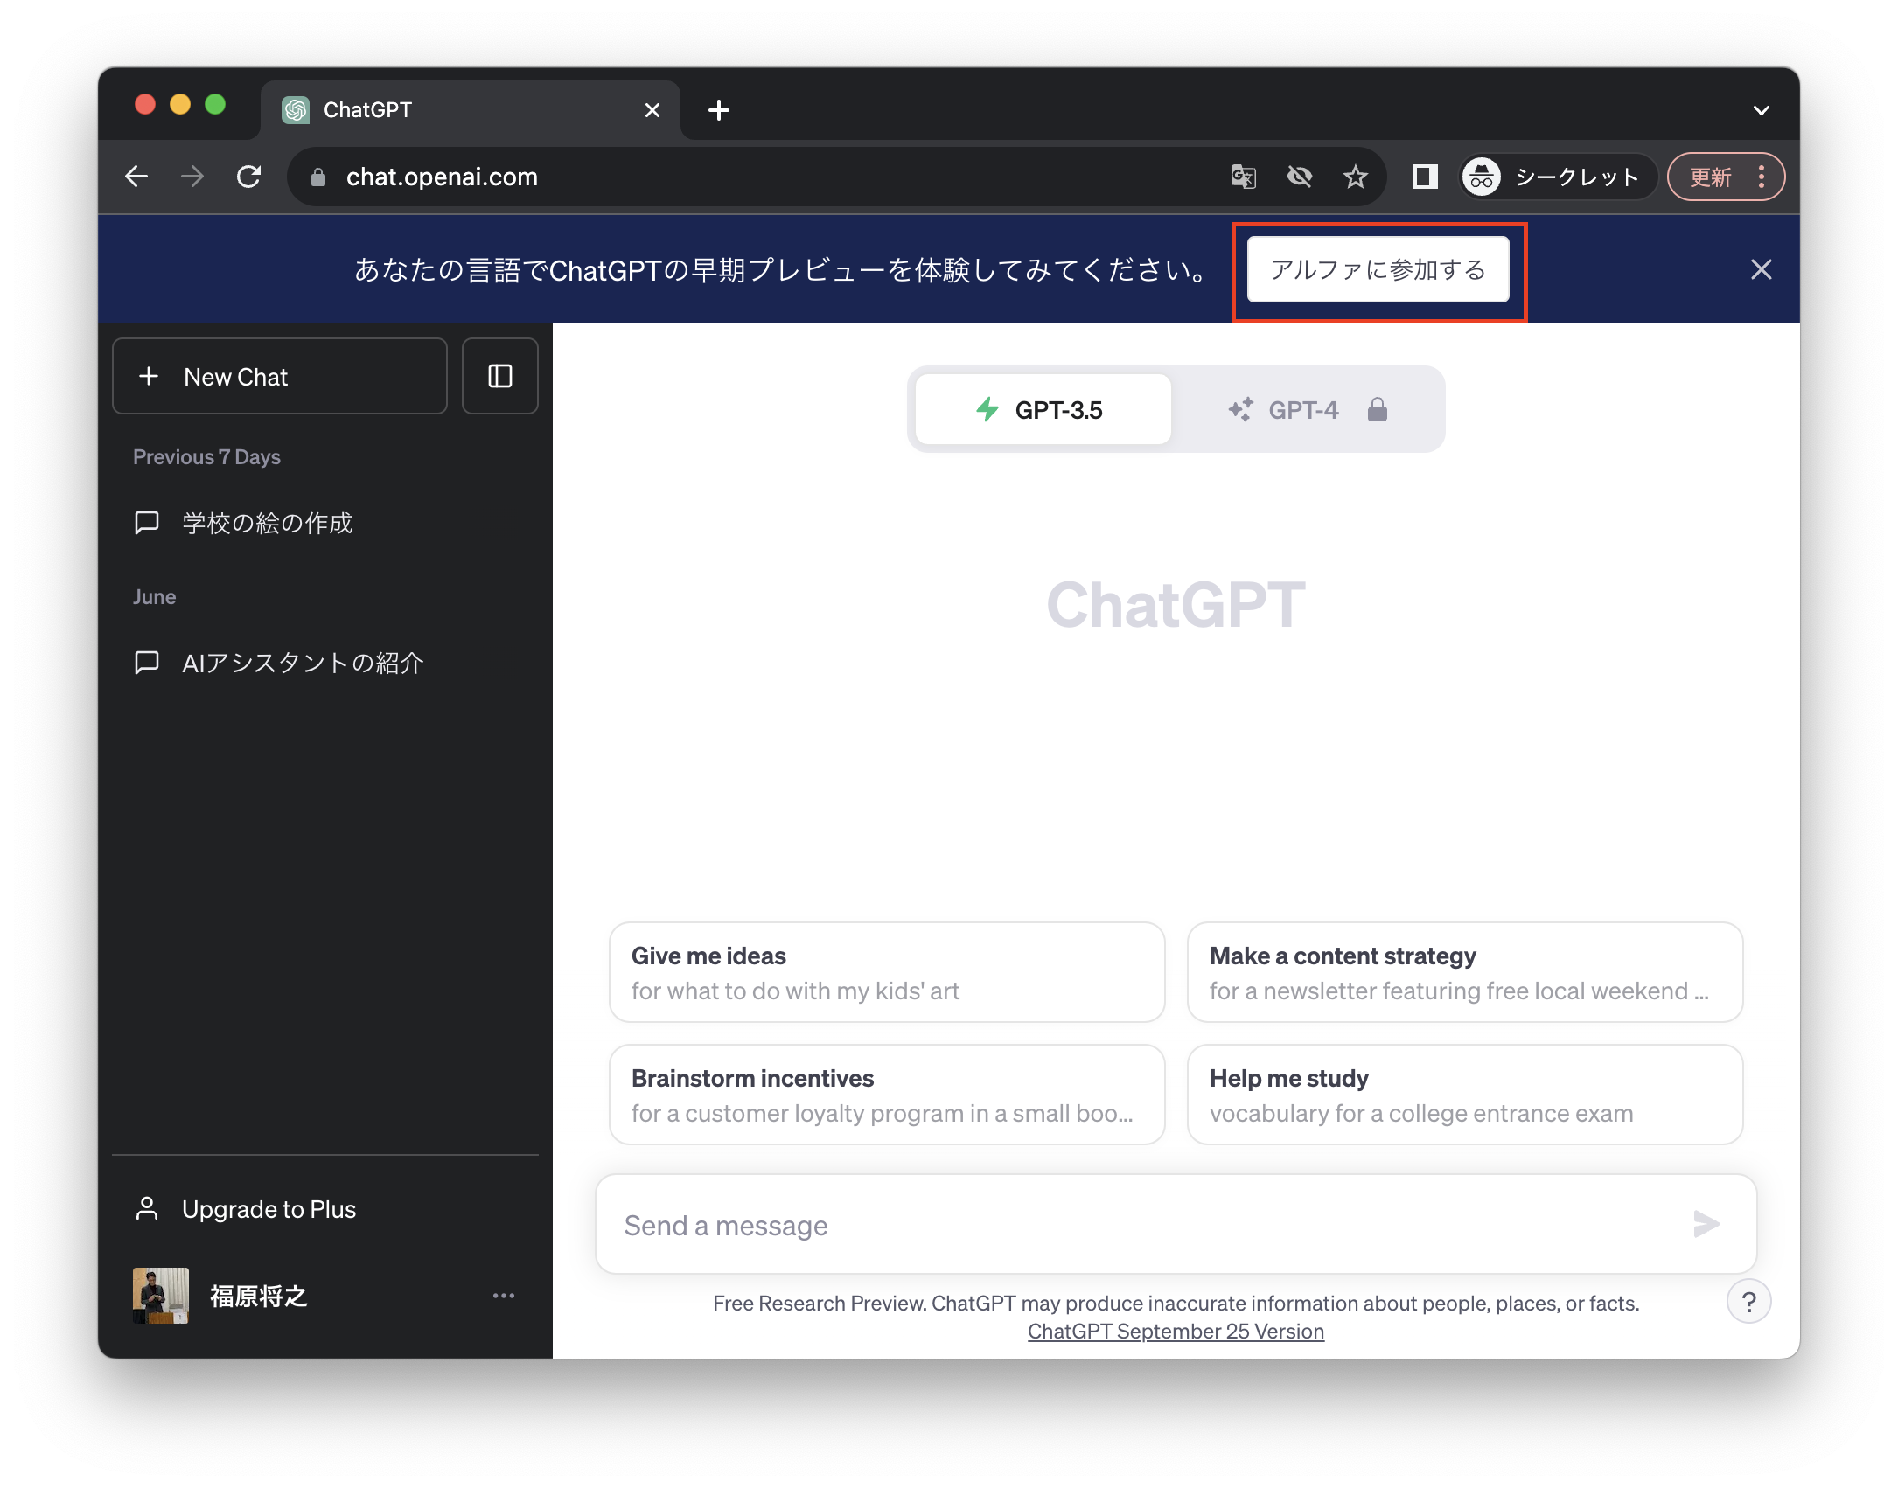Click the chat bubble icon beside 学校の絵の作成
The height and width of the screenshot is (1488, 1898).
tap(146, 523)
